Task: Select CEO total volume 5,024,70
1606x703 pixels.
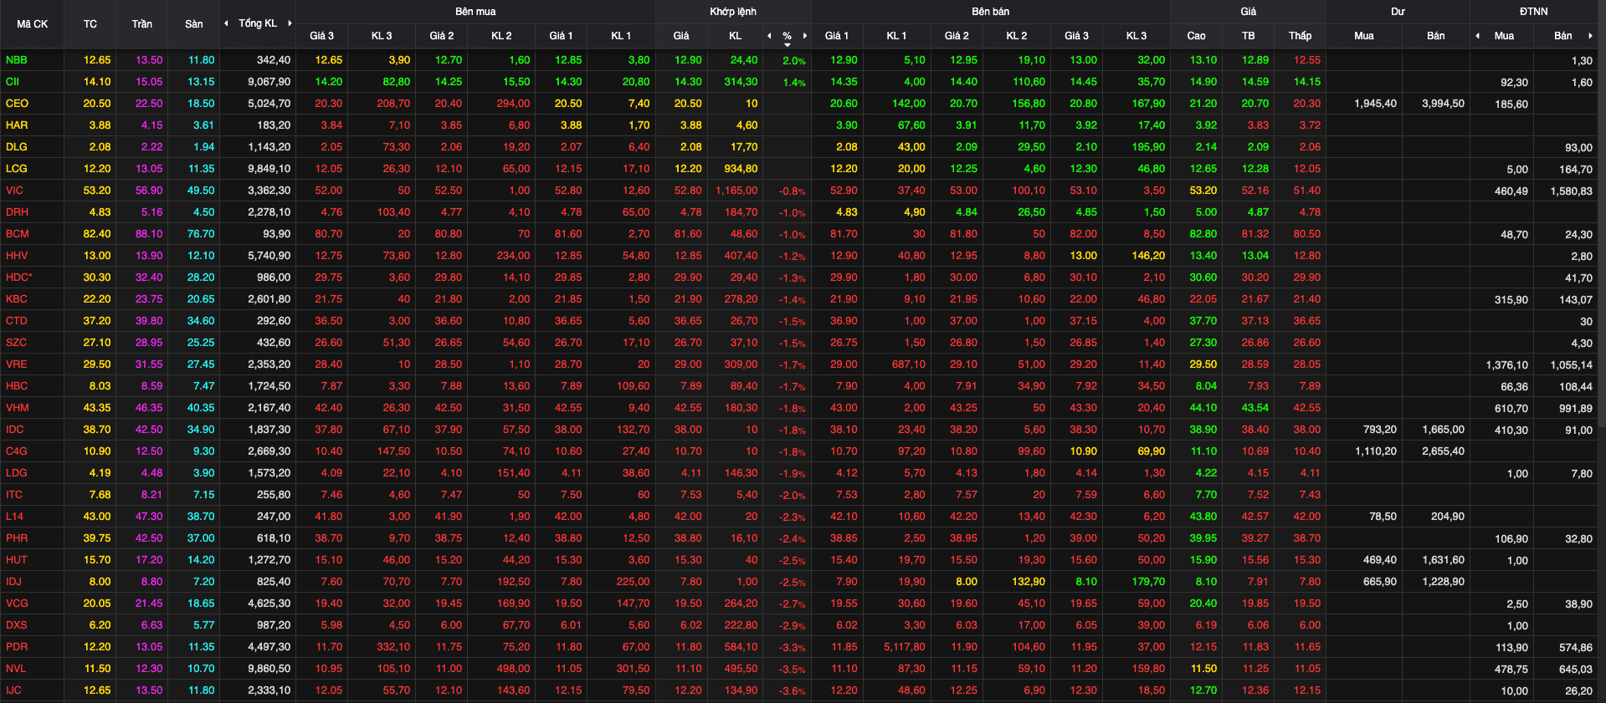Action: pos(269,104)
